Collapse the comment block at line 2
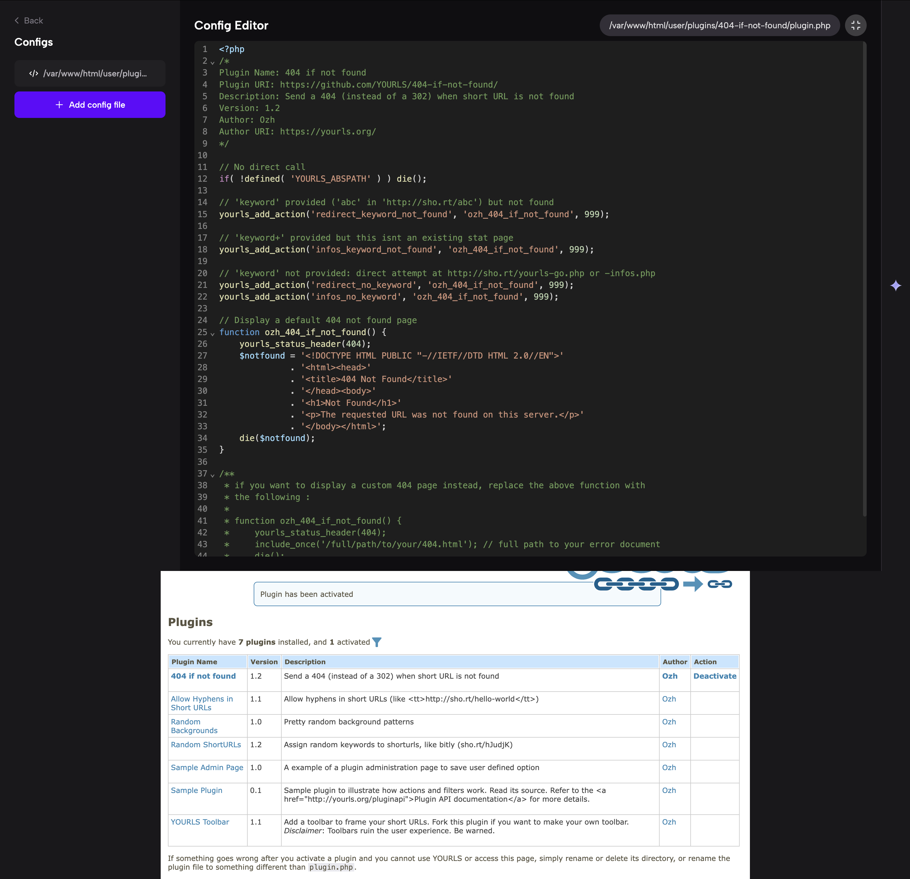The height and width of the screenshot is (879, 910). (213, 62)
